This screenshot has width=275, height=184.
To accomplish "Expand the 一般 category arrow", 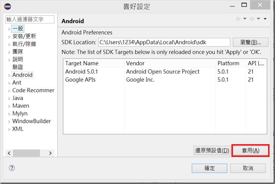I will click(9, 29).
